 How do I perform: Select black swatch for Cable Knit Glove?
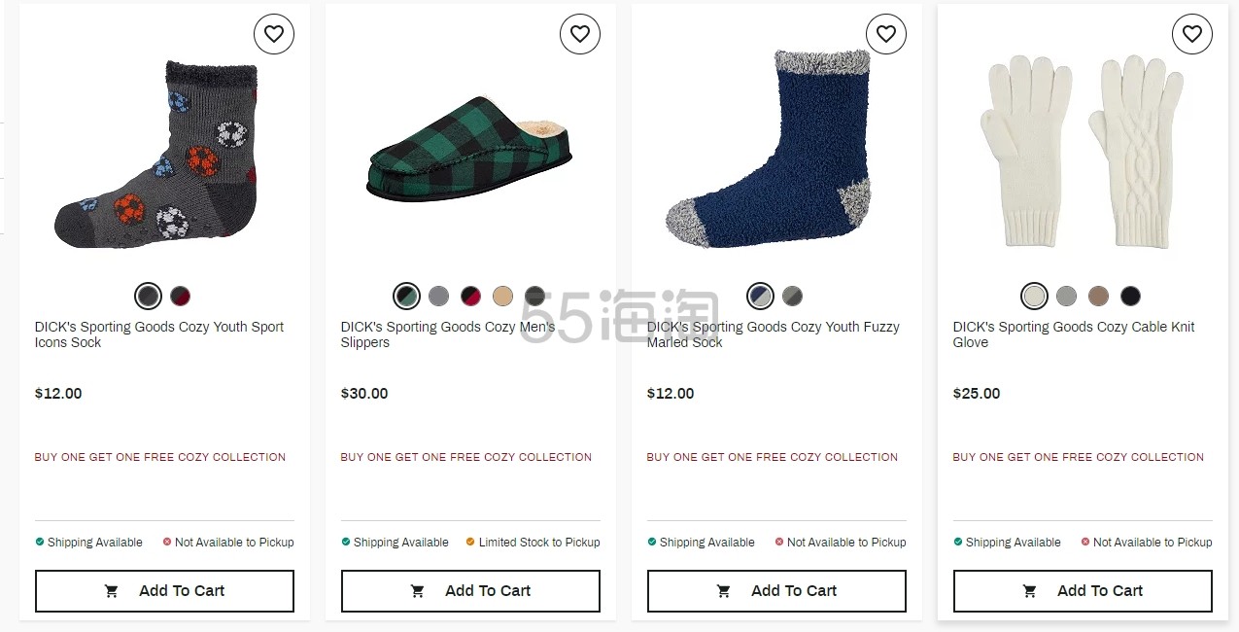tap(1130, 296)
